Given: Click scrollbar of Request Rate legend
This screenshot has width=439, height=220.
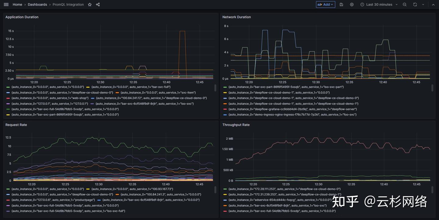Looking at the screenshot, I should pos(215,190).
